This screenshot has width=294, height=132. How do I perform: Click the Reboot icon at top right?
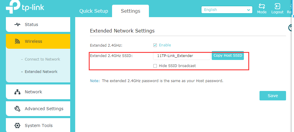pyautogui.click(x=291, y=6)
